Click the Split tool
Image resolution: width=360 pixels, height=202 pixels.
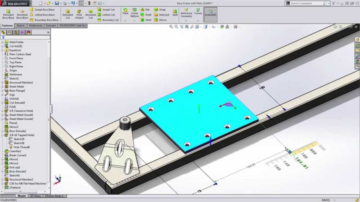point(175,12)
